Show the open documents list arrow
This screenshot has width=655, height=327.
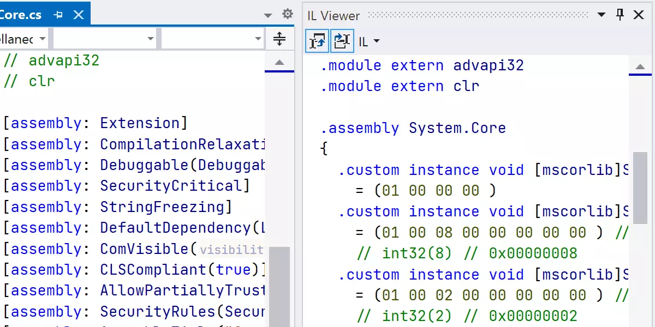pyautogui.click(x=268, y=15)
